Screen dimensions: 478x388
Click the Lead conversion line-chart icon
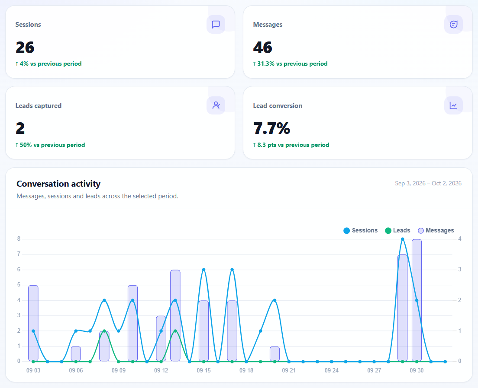click(453, 105)
